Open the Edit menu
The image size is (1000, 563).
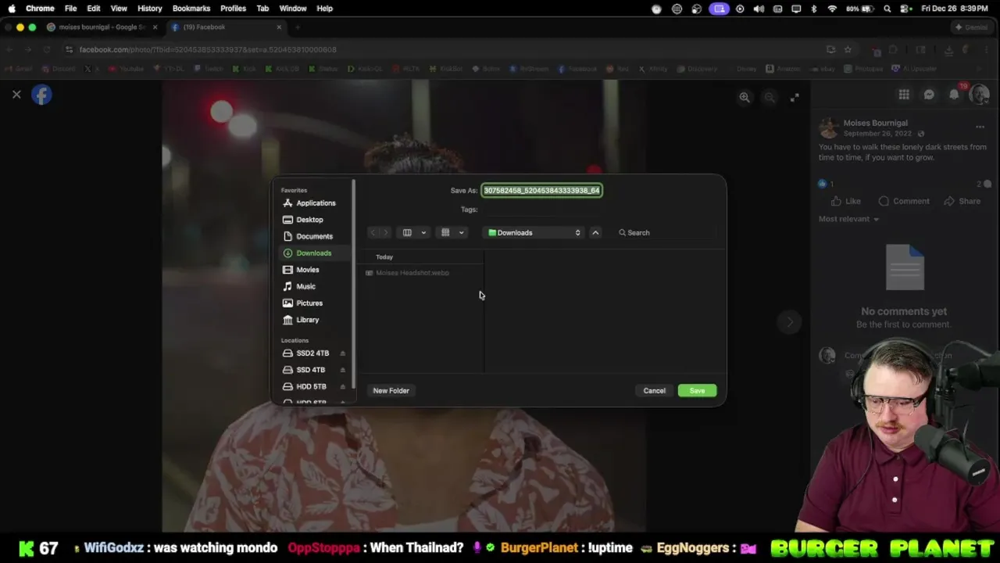click(94, 9)
